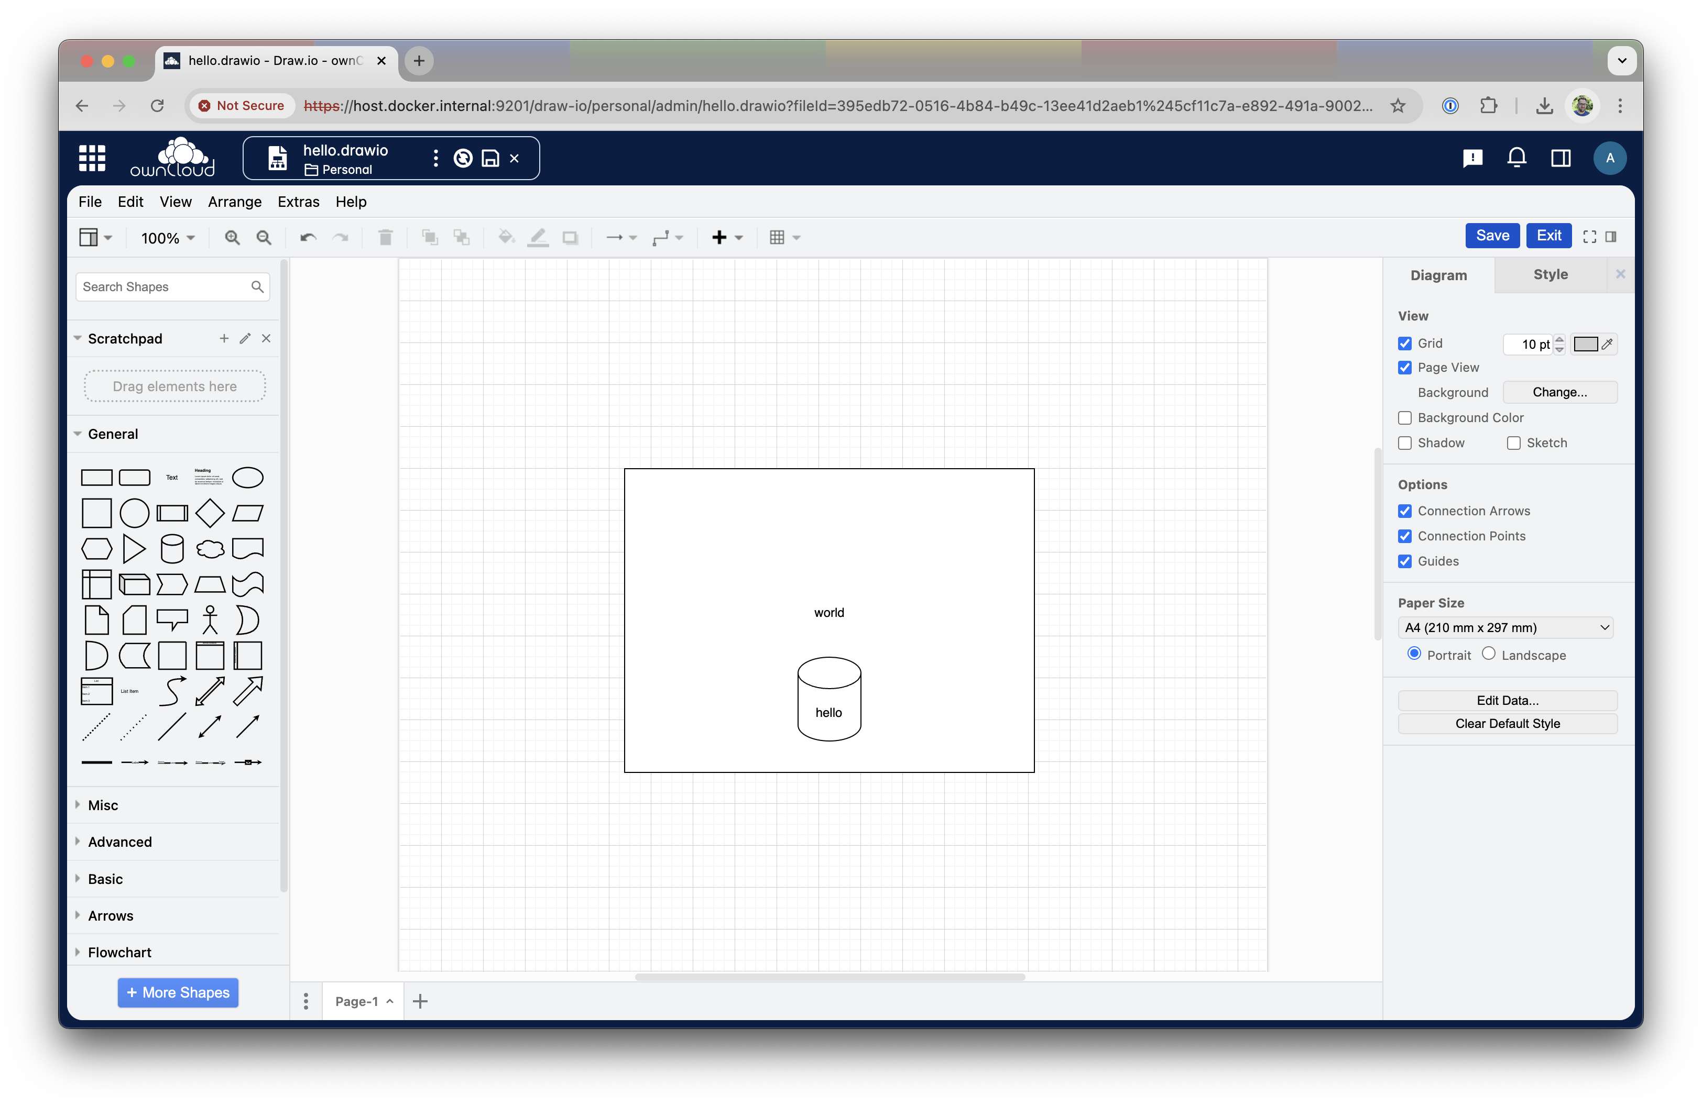Open the table insert dropdown
The image size is (1702, 1106).
point(784,237)
